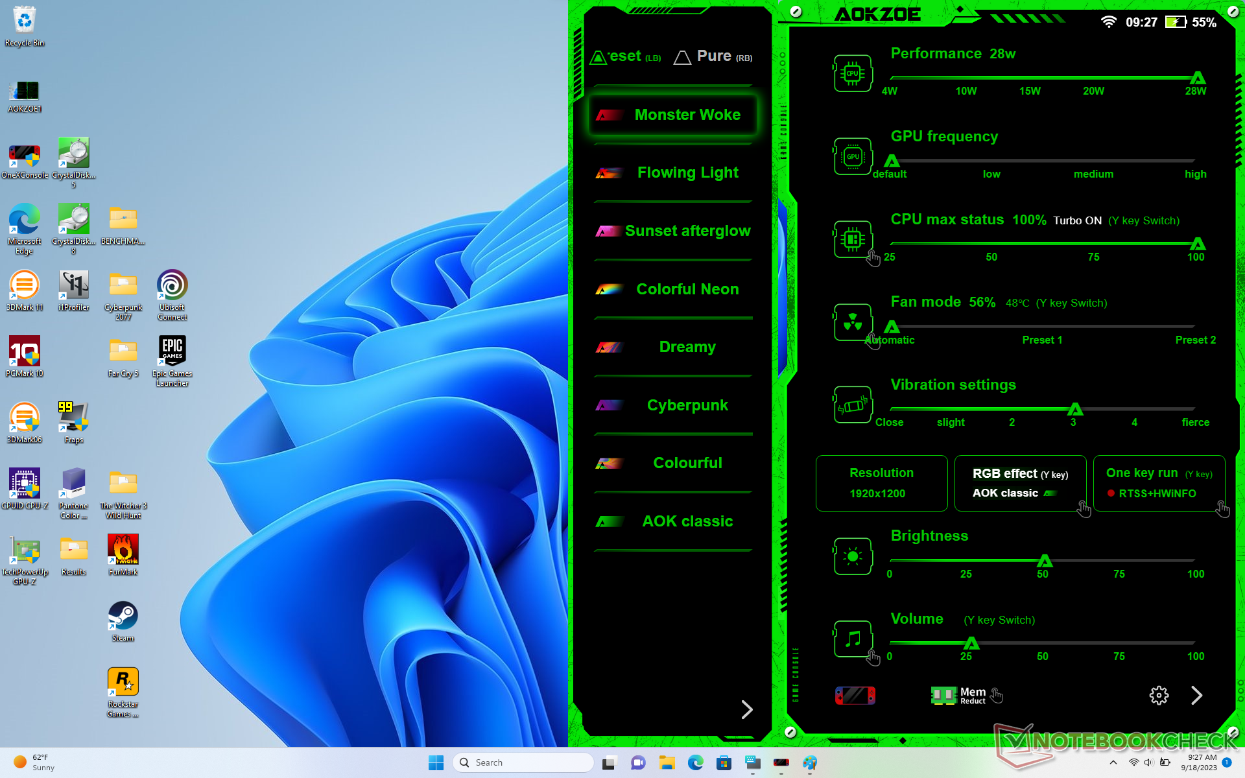Select Cyberpunk RGB effect

point(673,405)
